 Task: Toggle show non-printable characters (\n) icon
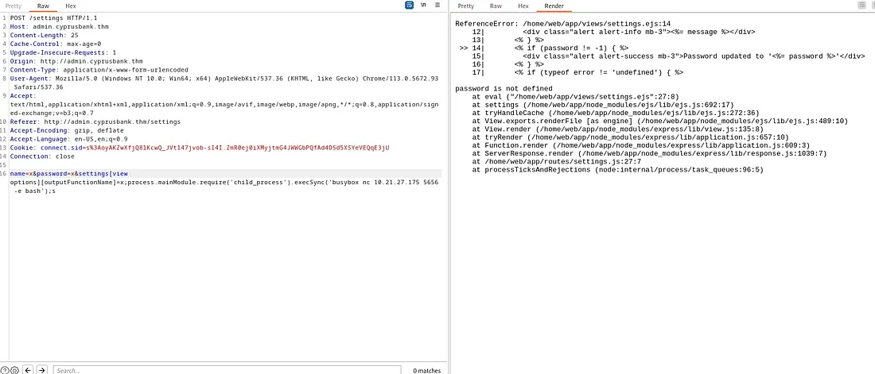pos(423,5)
